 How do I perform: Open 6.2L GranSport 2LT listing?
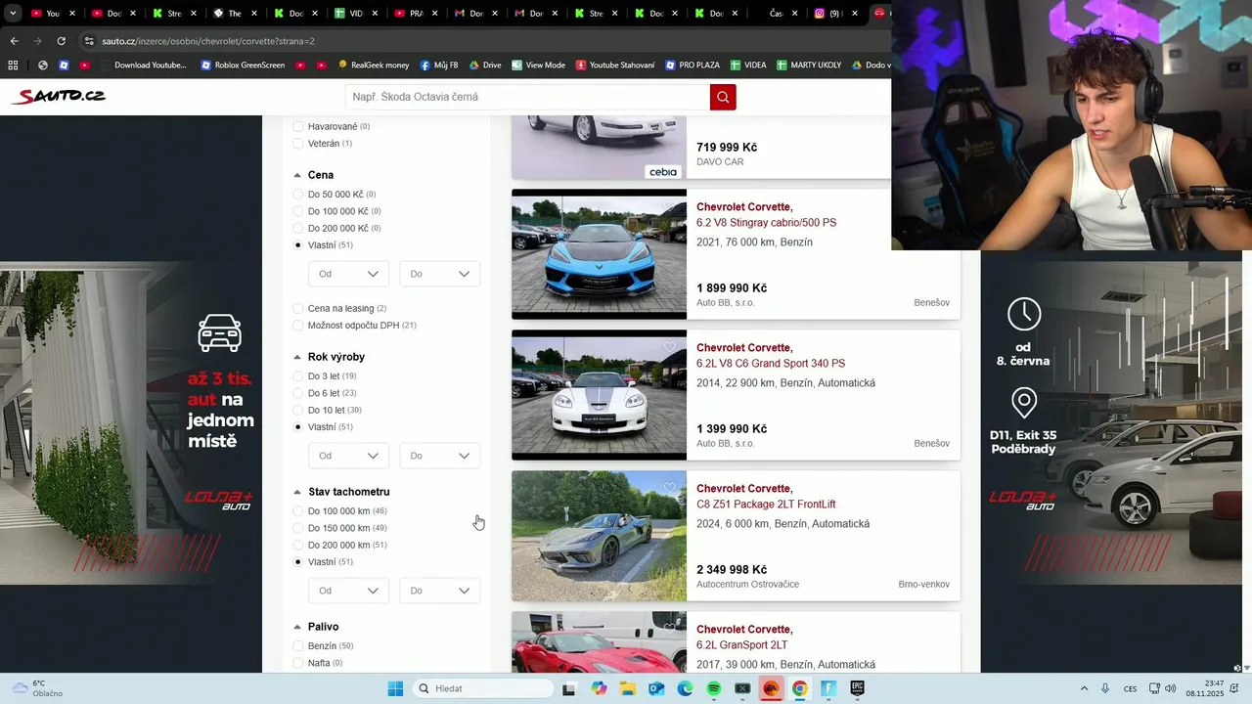click(741, 645)
